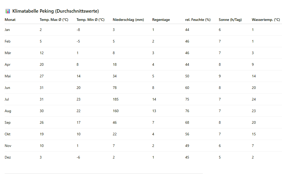Select the Monat column header
Image resolution: width=282 pixels, height=174 pixels.
tap(10, 20)
